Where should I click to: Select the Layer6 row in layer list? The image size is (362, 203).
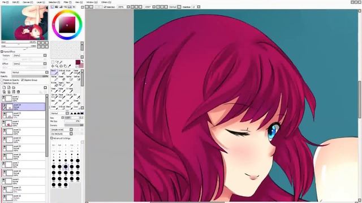(x=24, y=181)
